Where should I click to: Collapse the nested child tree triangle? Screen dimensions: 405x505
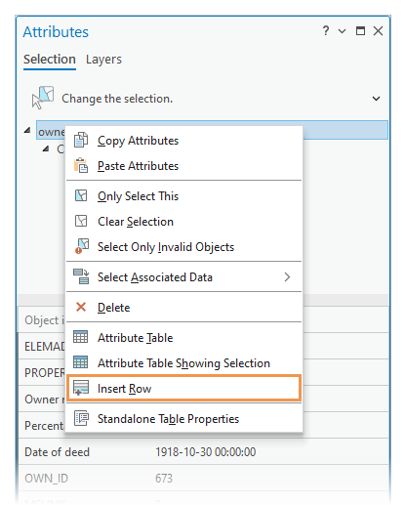pos(46,148)
